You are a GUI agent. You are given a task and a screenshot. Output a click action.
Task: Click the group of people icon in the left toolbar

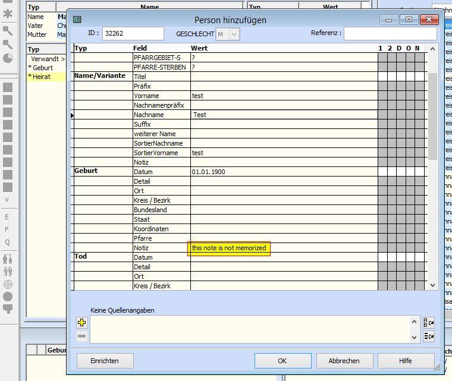pos(8,272)
